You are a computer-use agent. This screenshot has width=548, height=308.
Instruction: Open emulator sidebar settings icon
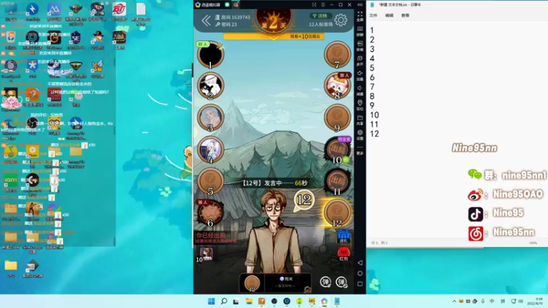click(360, 134)
